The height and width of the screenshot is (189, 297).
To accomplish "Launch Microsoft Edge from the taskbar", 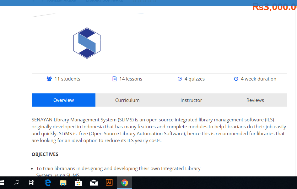I will [x=48, y=183].
